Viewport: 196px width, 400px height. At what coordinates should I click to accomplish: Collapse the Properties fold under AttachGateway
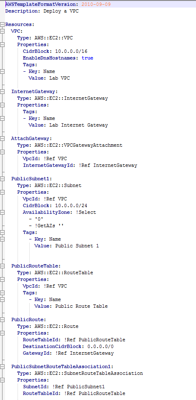click(x=2, y=152)
